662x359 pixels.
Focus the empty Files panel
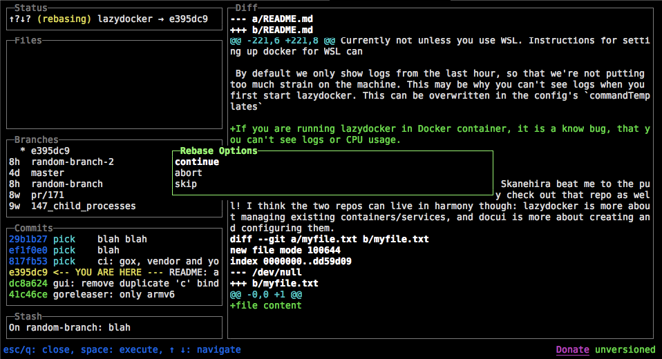pos(114,84)
